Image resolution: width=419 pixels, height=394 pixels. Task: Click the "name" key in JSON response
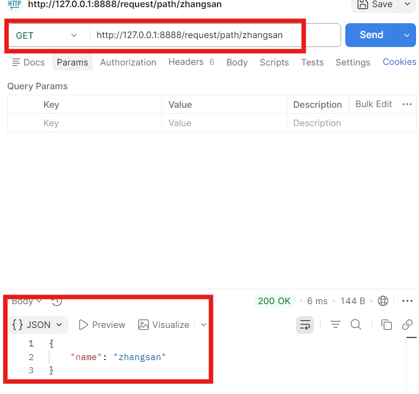coord(86,357)
